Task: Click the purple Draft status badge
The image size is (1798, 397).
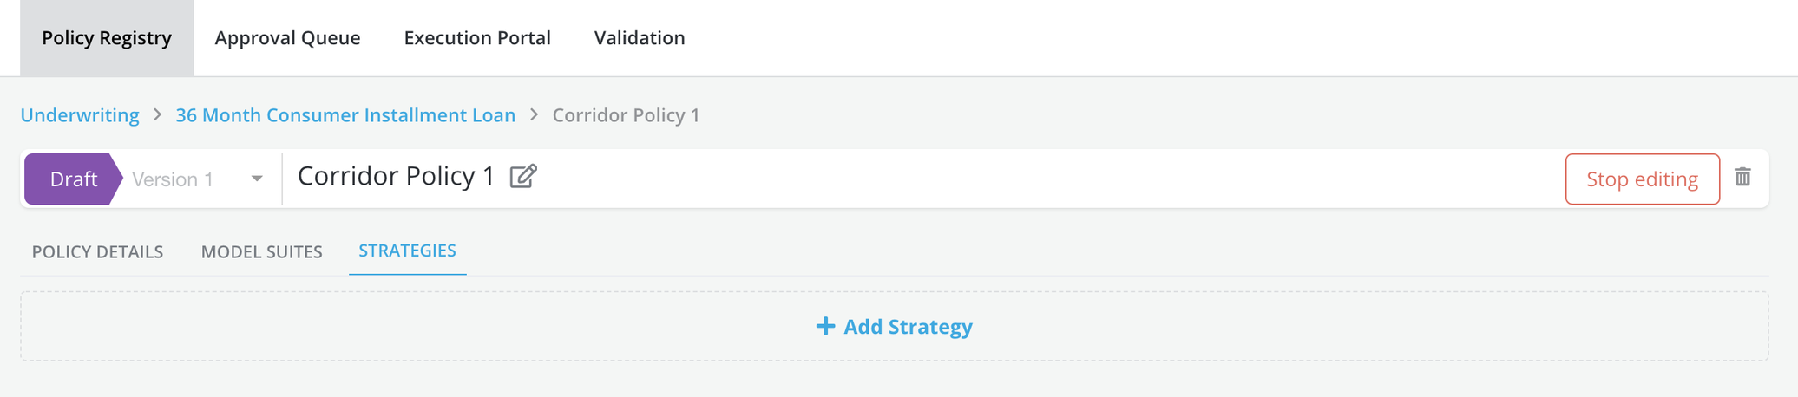Action: click(73, 179)
